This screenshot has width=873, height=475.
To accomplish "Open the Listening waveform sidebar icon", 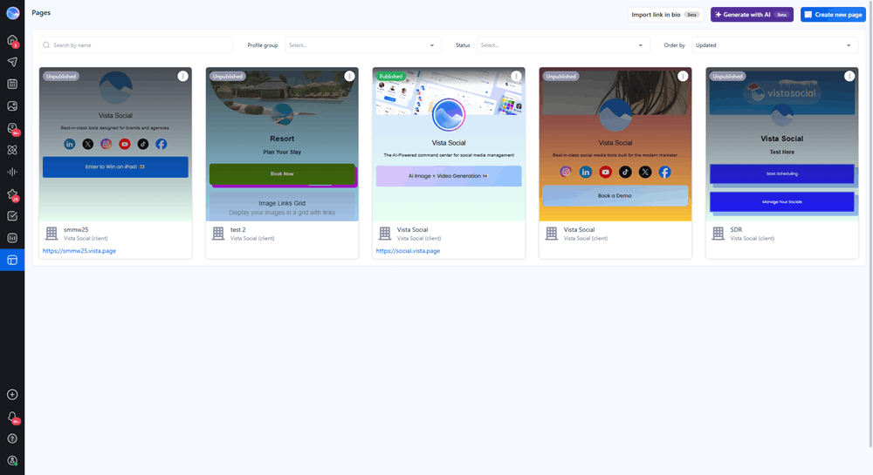I will pos(12,172).
